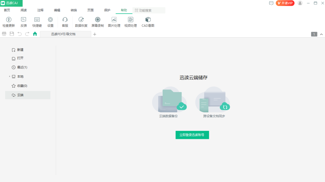Image resolution: width=325 pixels, height=182 pixels.
Task: Collapse the ribbon with the chevron arrow
Action: (321, 34)
